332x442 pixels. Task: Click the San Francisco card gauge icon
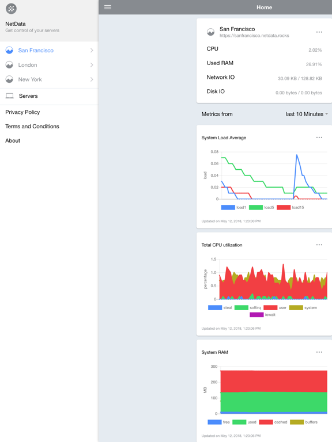(210, 32)
